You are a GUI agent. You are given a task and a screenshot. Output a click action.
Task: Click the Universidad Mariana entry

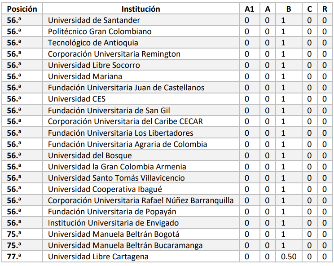(x=85, y=76)
